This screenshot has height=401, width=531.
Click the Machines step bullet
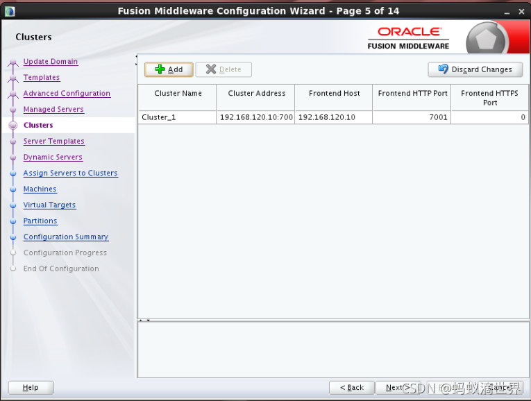13,189
